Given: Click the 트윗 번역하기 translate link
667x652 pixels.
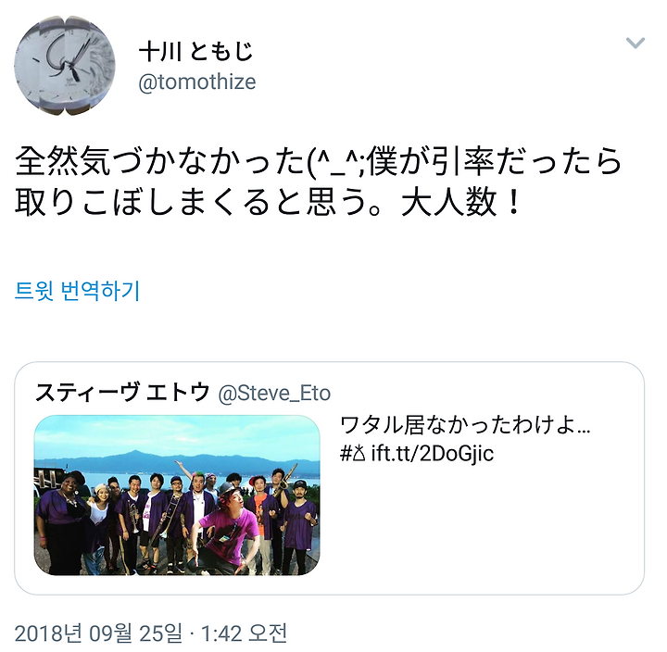Looking at the screenshot, I should click(x=77, y=291).
